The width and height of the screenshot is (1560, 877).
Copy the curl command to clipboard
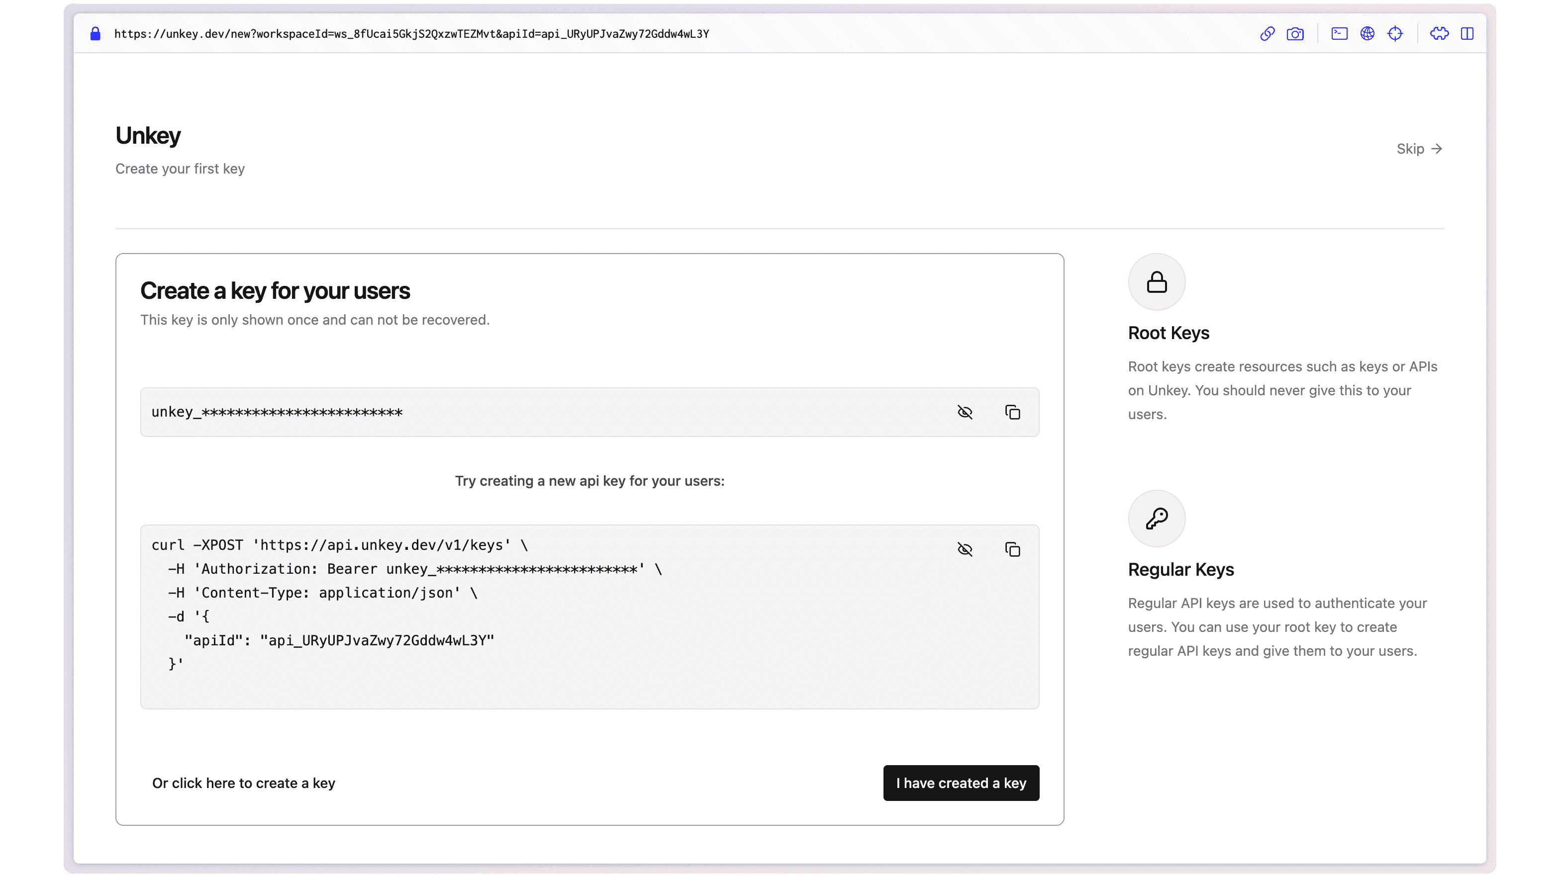[1012, 548]
